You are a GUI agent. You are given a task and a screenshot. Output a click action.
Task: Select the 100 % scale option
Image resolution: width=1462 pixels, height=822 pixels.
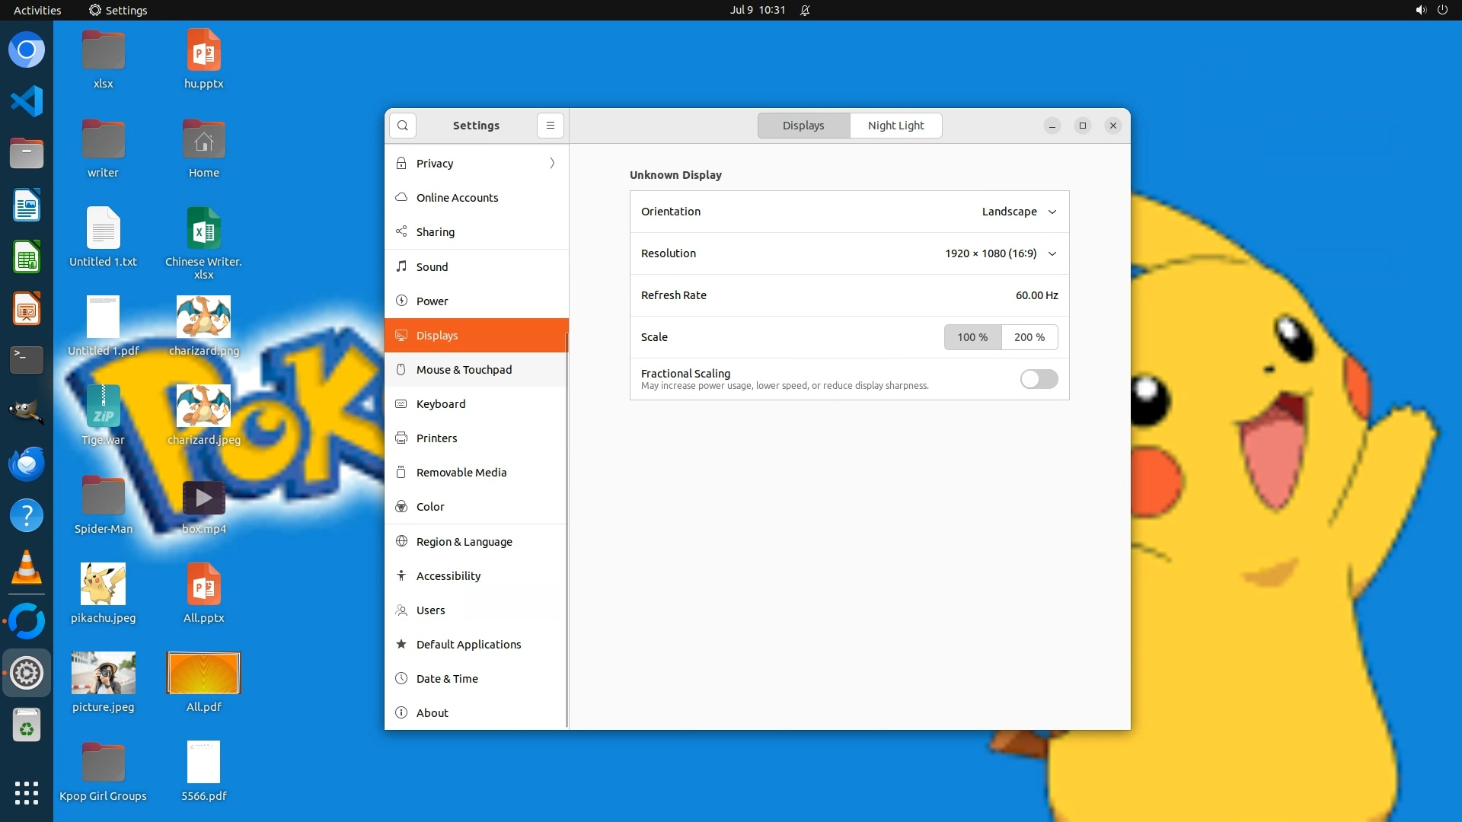(972, 337)
